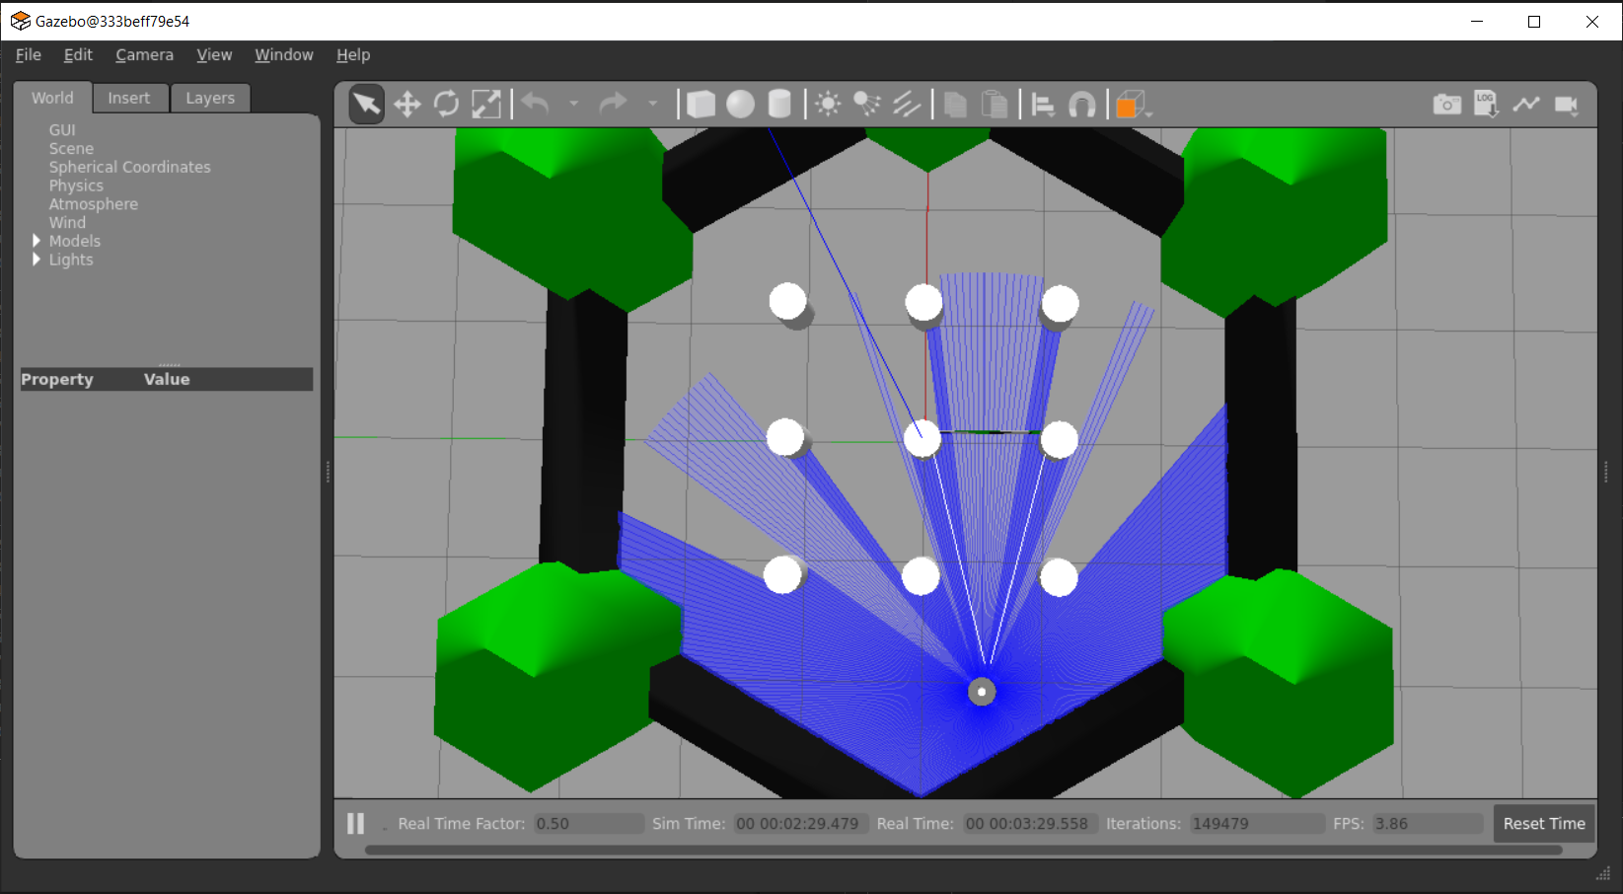1623x894 pixels.
Task: Switch to the Layers tab
Action: (210, 98)
